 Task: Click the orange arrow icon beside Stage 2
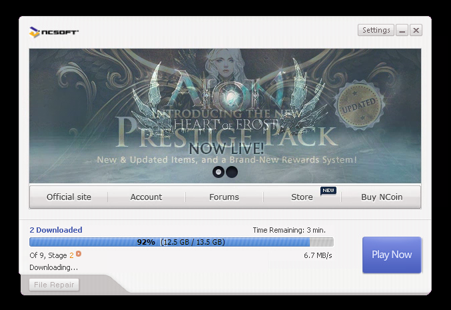79,254
